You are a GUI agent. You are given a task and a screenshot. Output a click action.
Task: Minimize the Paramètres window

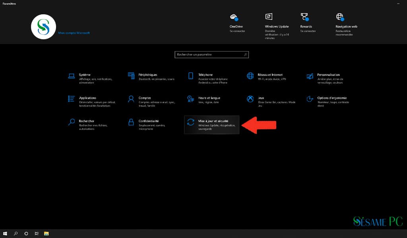click(x=398, y=4)
